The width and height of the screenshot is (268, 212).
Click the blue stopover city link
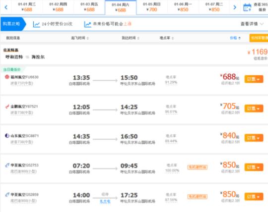tap(105, 202)
